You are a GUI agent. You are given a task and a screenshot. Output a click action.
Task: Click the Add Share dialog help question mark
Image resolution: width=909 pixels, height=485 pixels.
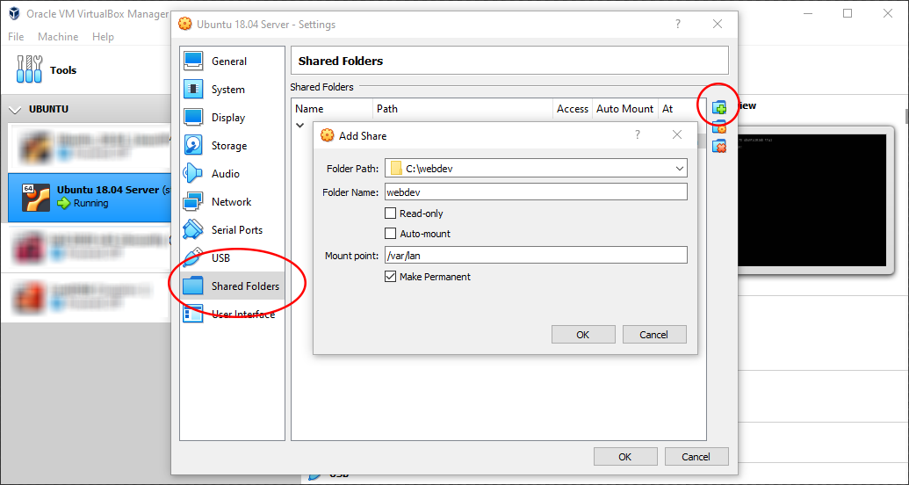point(638,135)
